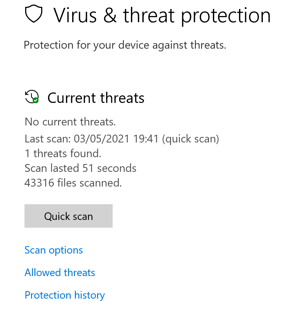
Task: Click the '43316 files scanned.' line
Action: pyautogui.click(x=73, y=183)
